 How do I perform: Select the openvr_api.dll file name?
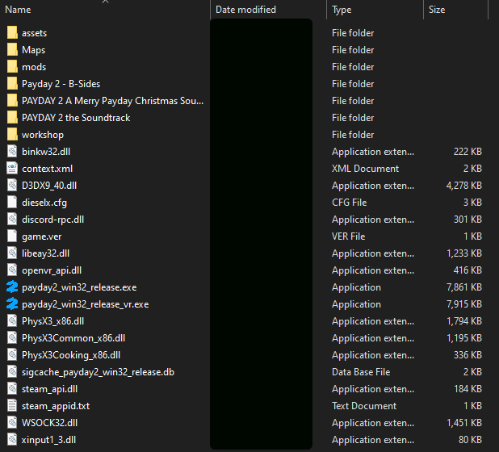click(x=52, y=270)
